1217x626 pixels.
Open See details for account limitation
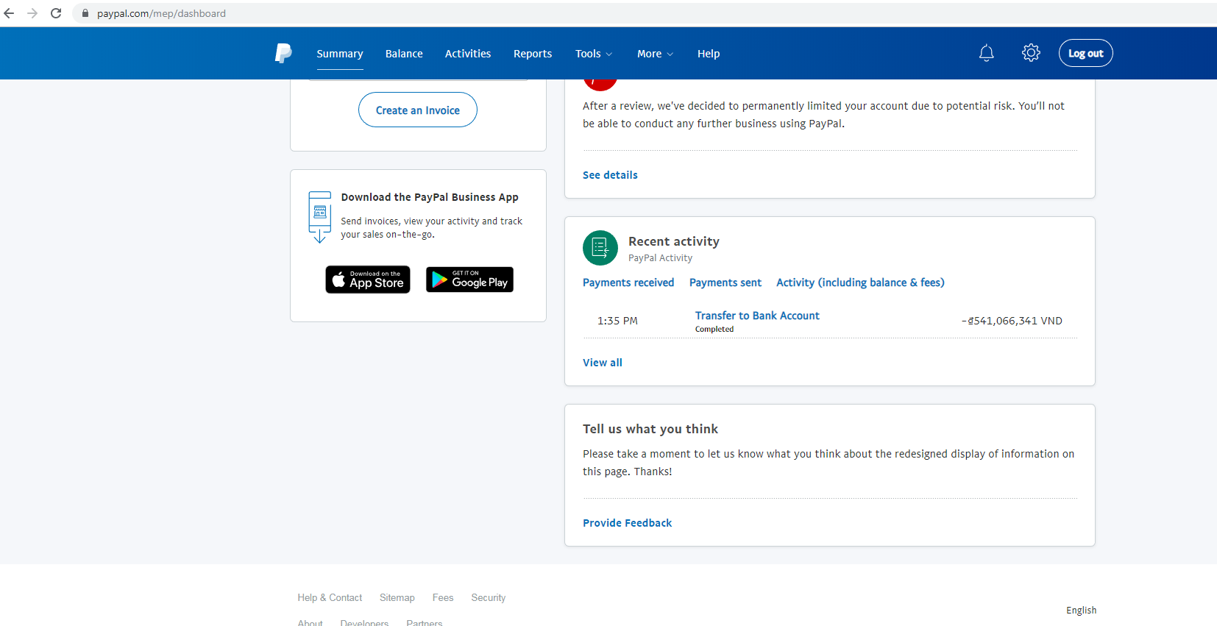(x=610, y=175)
